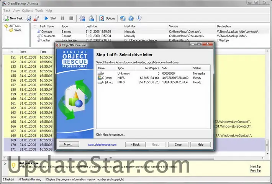The width and height of the screenshot is (272, 184).
Task: Open the www.objectrescue.com link
Action: point(102,145)
